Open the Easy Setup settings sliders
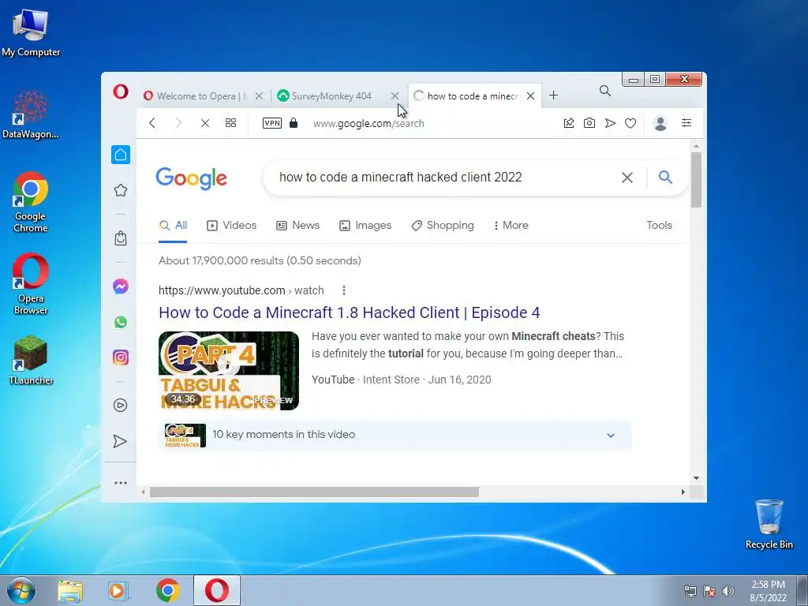The width and height of the screenshot is (808, 606). (686, 122)
